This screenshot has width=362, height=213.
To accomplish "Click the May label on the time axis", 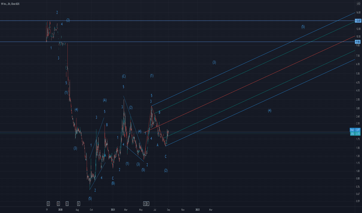I will pyautogui.click(x=141, y=210).
